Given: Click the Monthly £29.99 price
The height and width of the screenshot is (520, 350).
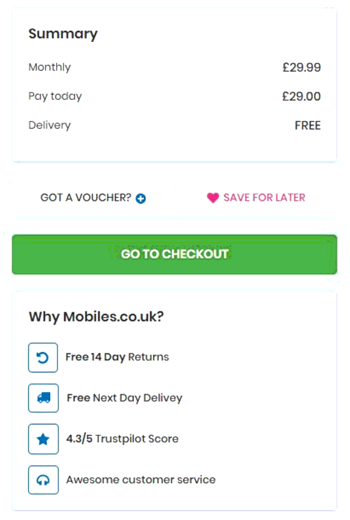Looking at the screenshot, I should click(302, 68).
